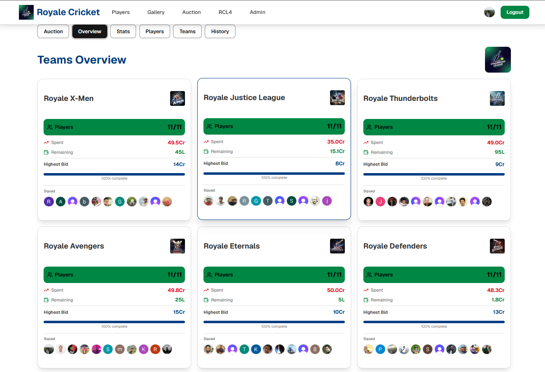Open the user profile avatar in navbar

(489, 12)
